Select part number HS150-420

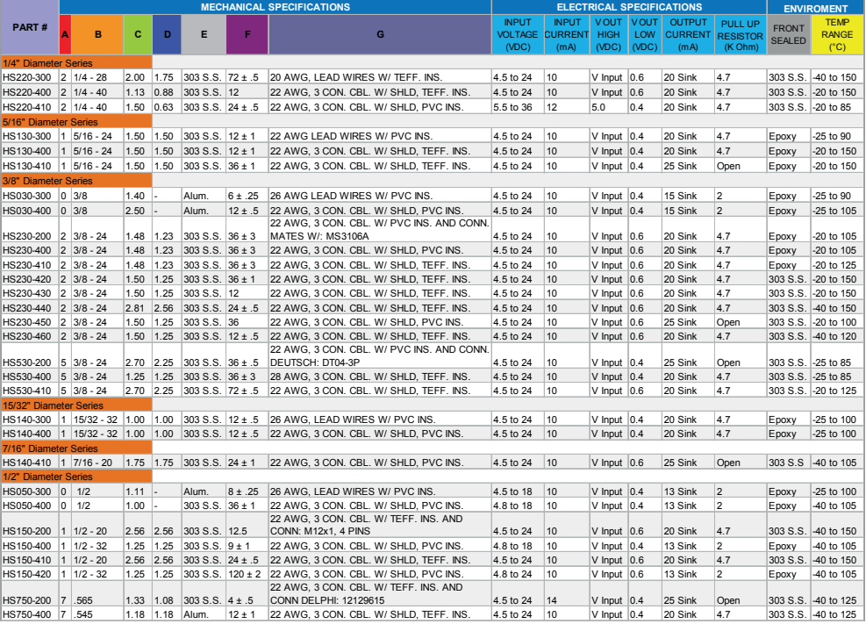click(x=27, y=574)
